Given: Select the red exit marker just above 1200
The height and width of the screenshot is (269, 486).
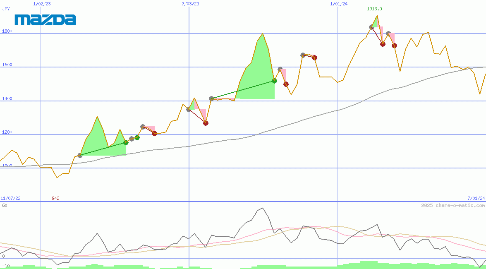Looking at the screenshot, I should point(154,133).
